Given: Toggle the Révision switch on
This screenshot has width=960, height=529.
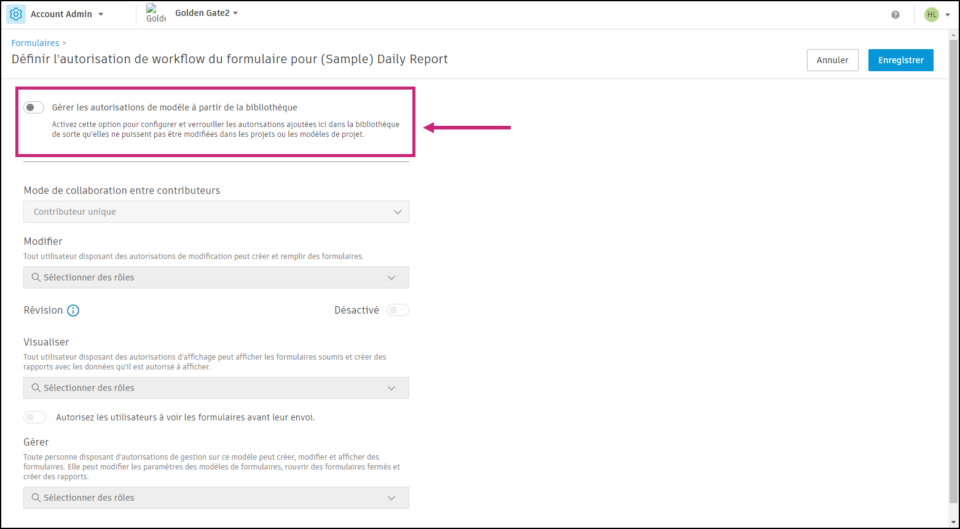Looking at the screenshot, I should 398,311.
